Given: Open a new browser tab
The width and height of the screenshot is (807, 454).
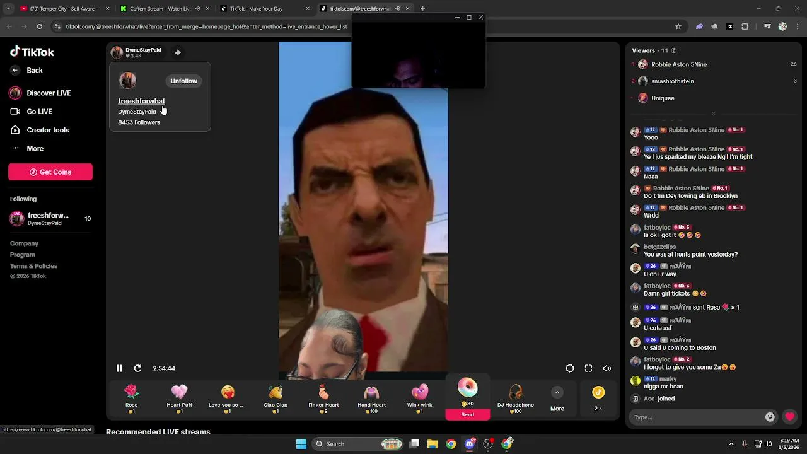Looking at the screenshot, I should 422,9.
